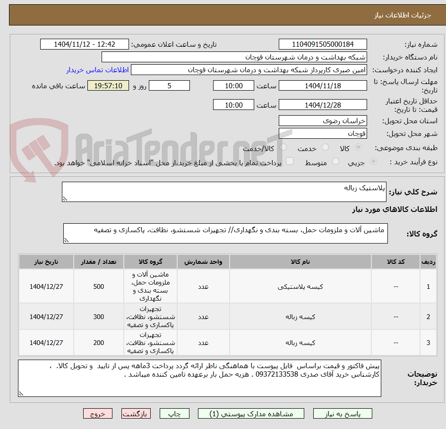The image size is (446, 429).
Task: Click the buyer organization name field
Action: pyautogui.click(x=234, y=57)
